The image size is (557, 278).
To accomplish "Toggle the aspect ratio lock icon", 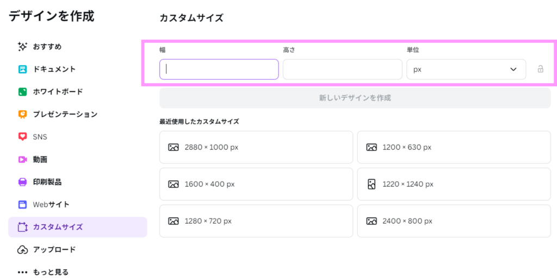I will click(540, 69).
